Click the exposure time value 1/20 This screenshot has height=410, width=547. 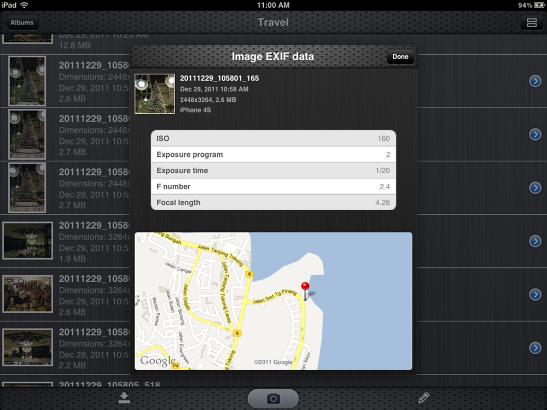[383, 171]
